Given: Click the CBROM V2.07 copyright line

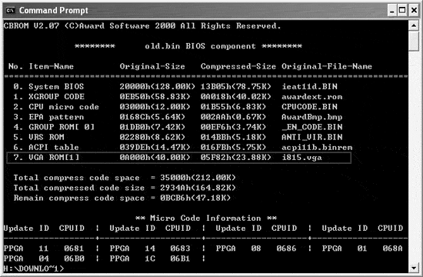Looking at the screenshot, I should click(x=142, y=26).
